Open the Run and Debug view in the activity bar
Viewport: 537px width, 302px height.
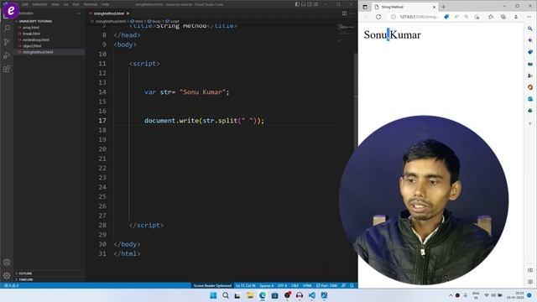(x=7, y=55)
